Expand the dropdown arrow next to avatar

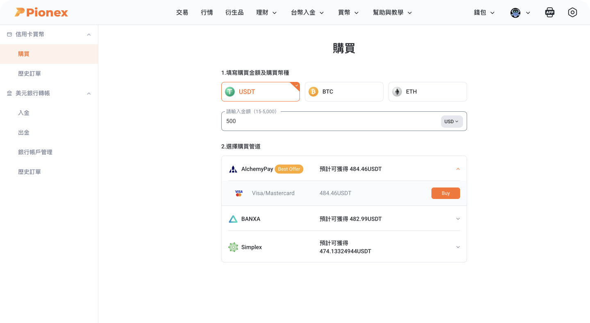(528, 13)
